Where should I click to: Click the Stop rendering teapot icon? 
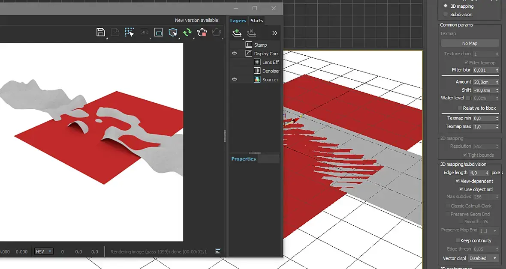[202, 33]
